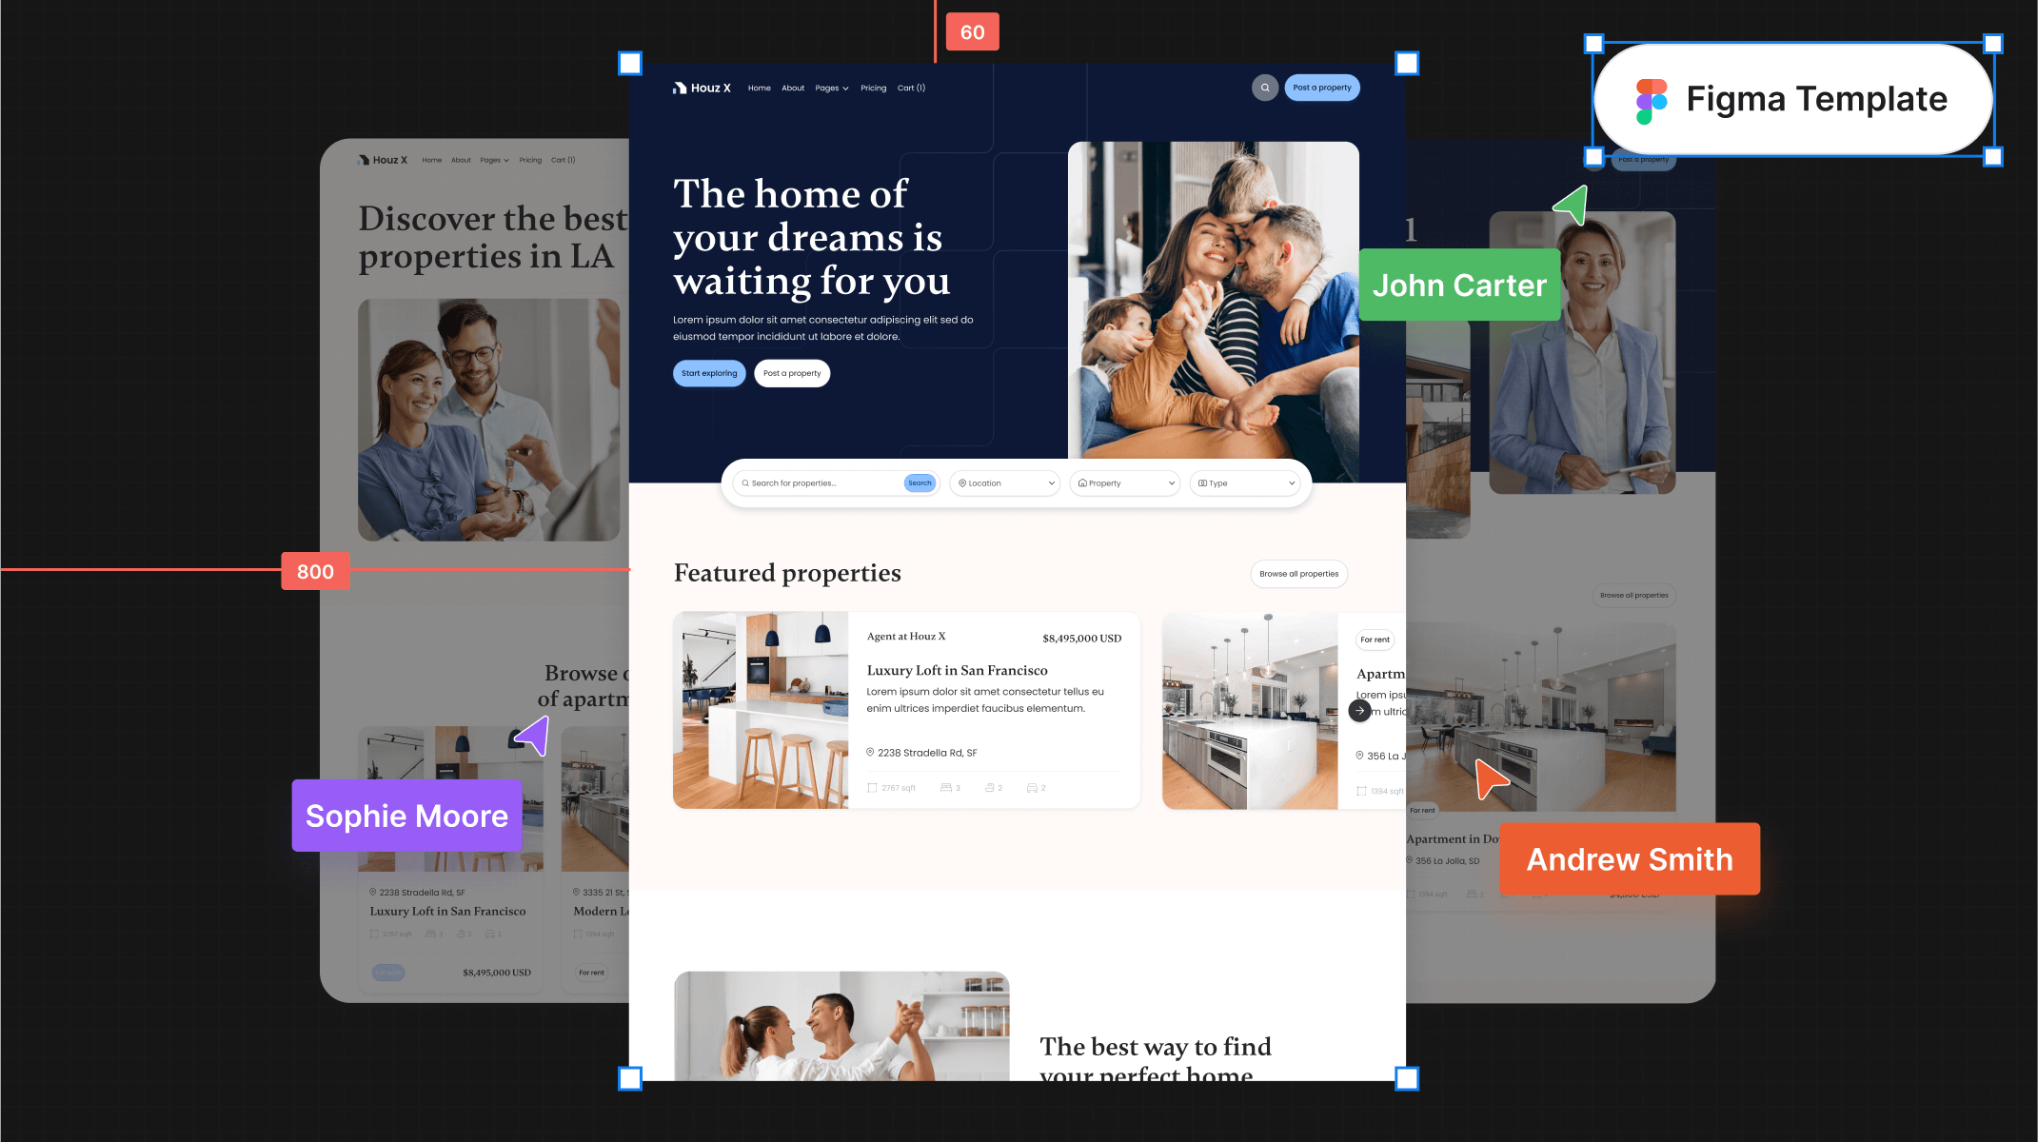The image size is (2038, 1142).
Task: Click the Start exploring button
Action: [708, 374]
